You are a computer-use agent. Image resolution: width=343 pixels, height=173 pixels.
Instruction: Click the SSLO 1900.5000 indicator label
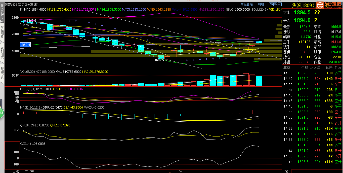(238, 10)
